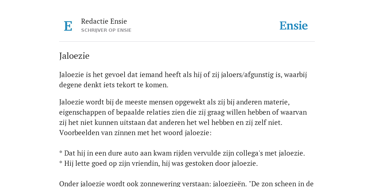This screenshot has height=187, width=374.
Task: Click the example sentence about zijn vriendin
Action: click(159, 163)
